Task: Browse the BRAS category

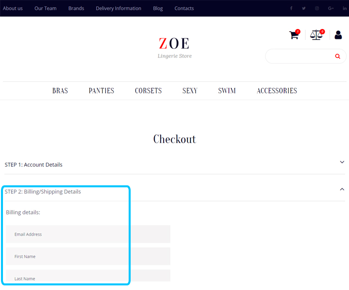Action: (x=60, y=91)
